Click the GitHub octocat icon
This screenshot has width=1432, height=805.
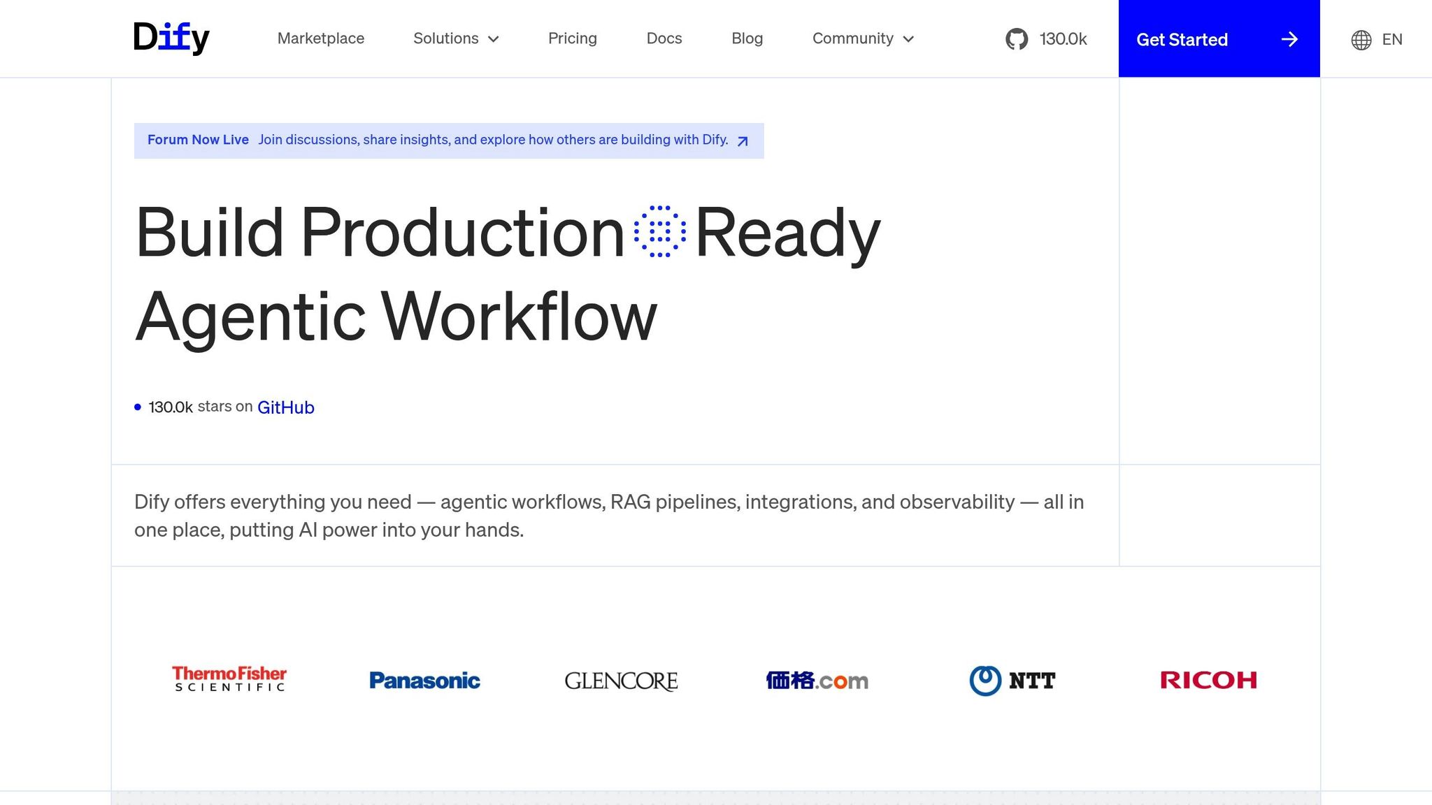[1017, 39]
